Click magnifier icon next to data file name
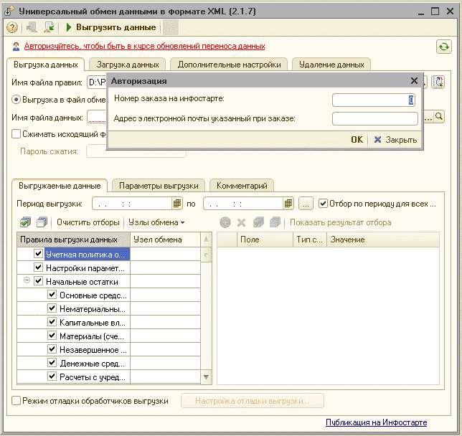This screenshot has height=436, width=462. 439,117
